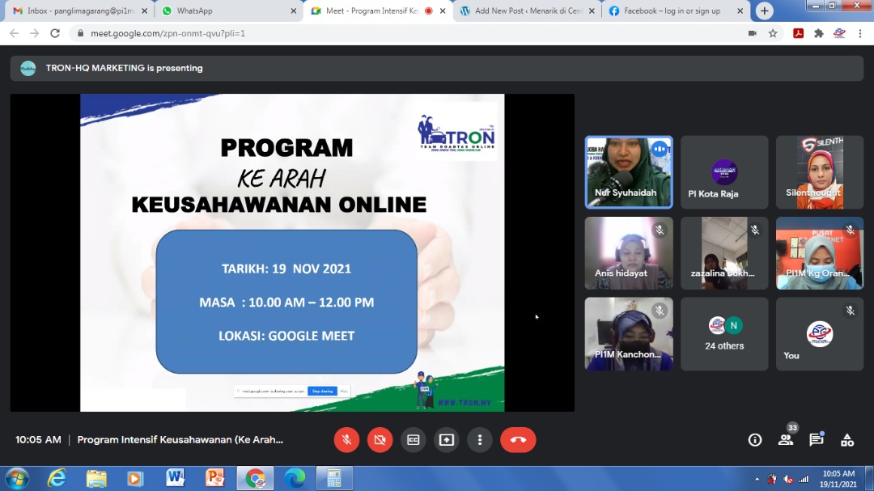Show the participants list panel
874x491 pixels.
click(x=785, y=440)
